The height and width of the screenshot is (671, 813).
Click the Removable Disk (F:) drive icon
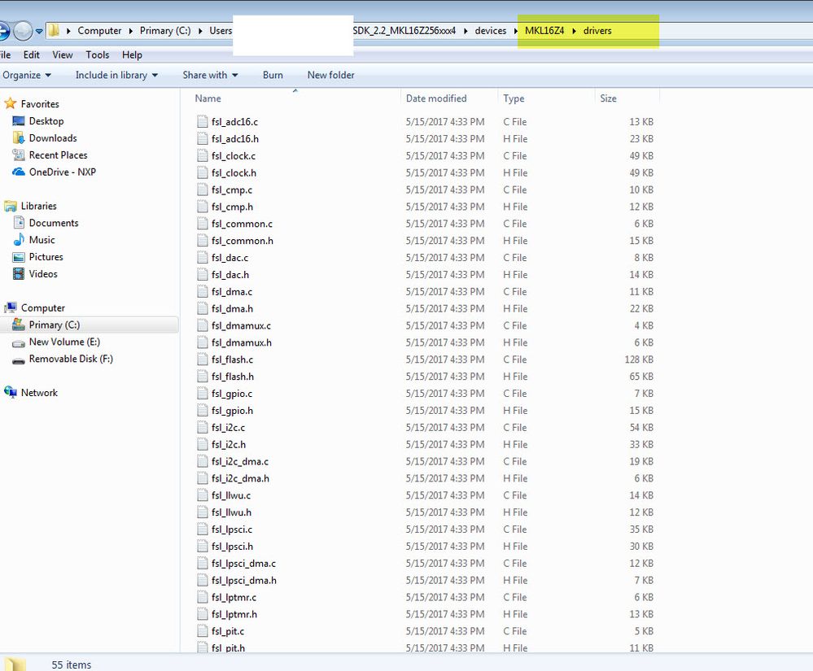(19, 360)
